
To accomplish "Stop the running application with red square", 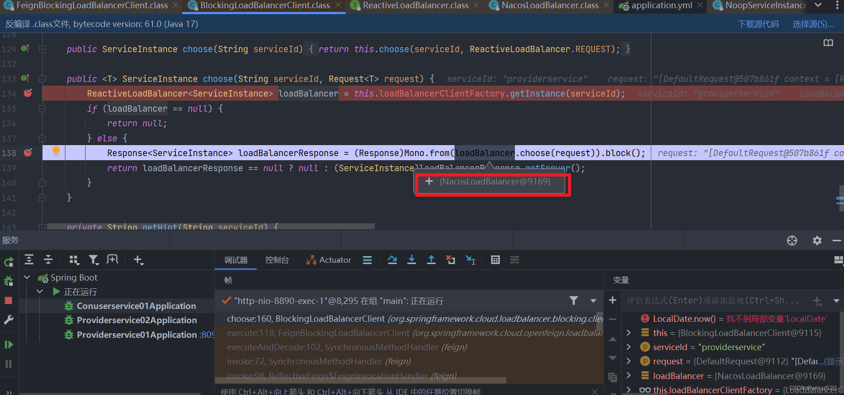I will (8, 300).
